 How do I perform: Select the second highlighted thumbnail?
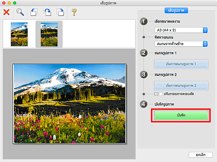coord(49,34)
